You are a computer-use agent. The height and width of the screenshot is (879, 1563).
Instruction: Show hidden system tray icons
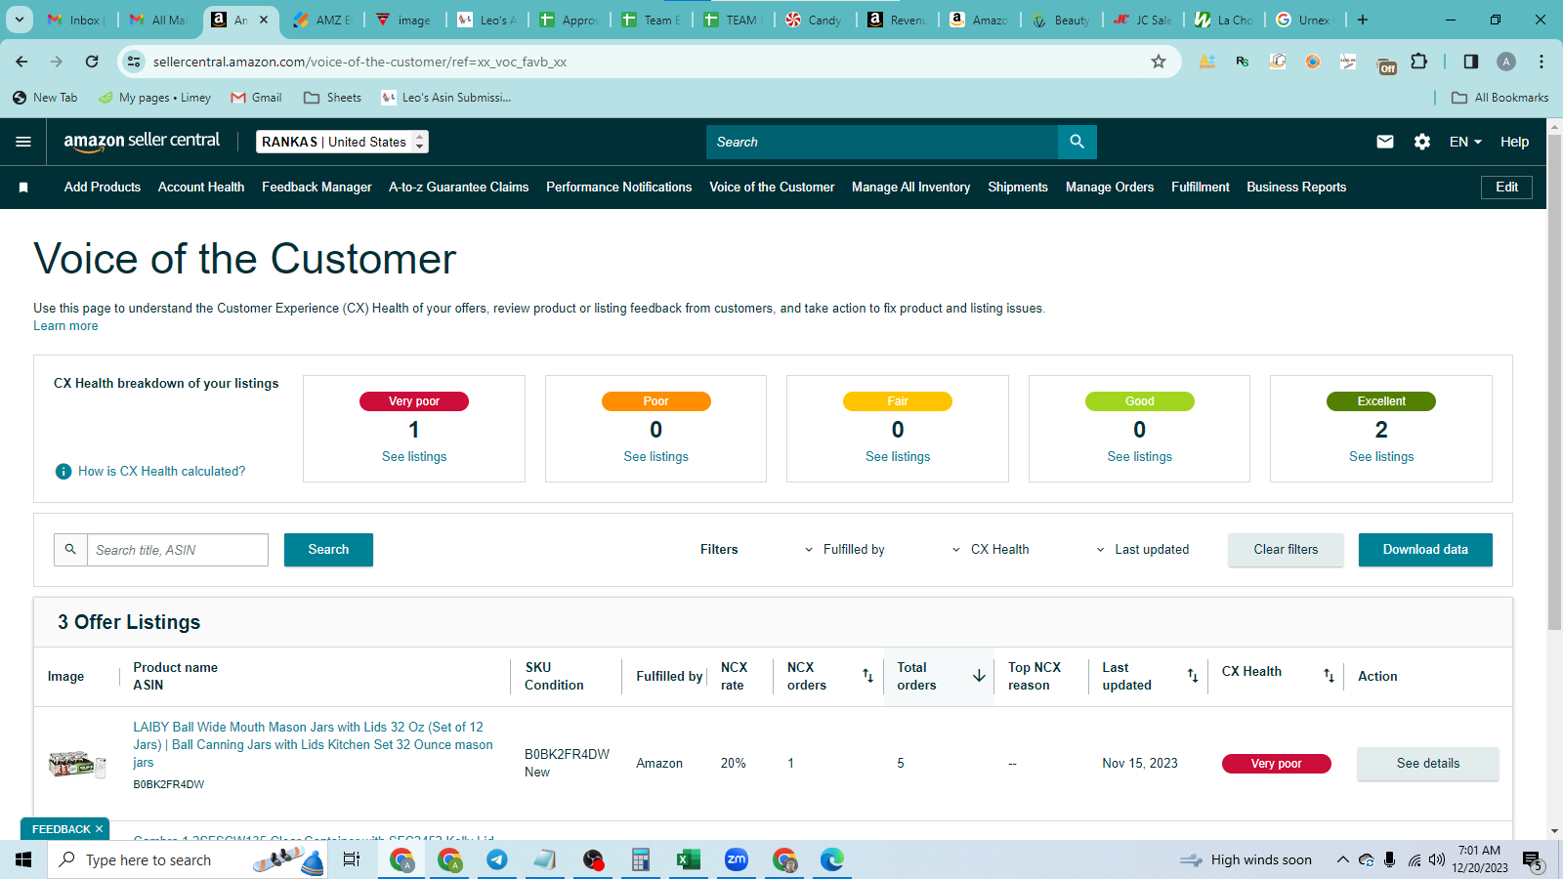tap(1343, 860)
